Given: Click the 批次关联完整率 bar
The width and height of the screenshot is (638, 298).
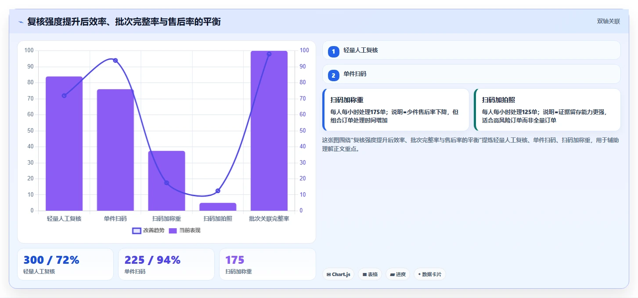Looking at the screenshot, I should pyautogui.click(x=269, y=131).
